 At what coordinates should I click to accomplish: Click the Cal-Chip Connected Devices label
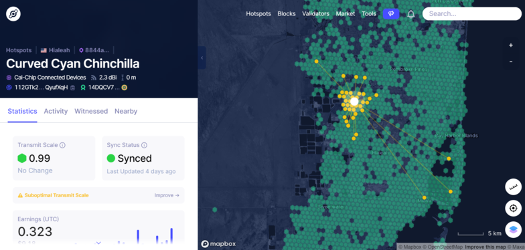50,78
